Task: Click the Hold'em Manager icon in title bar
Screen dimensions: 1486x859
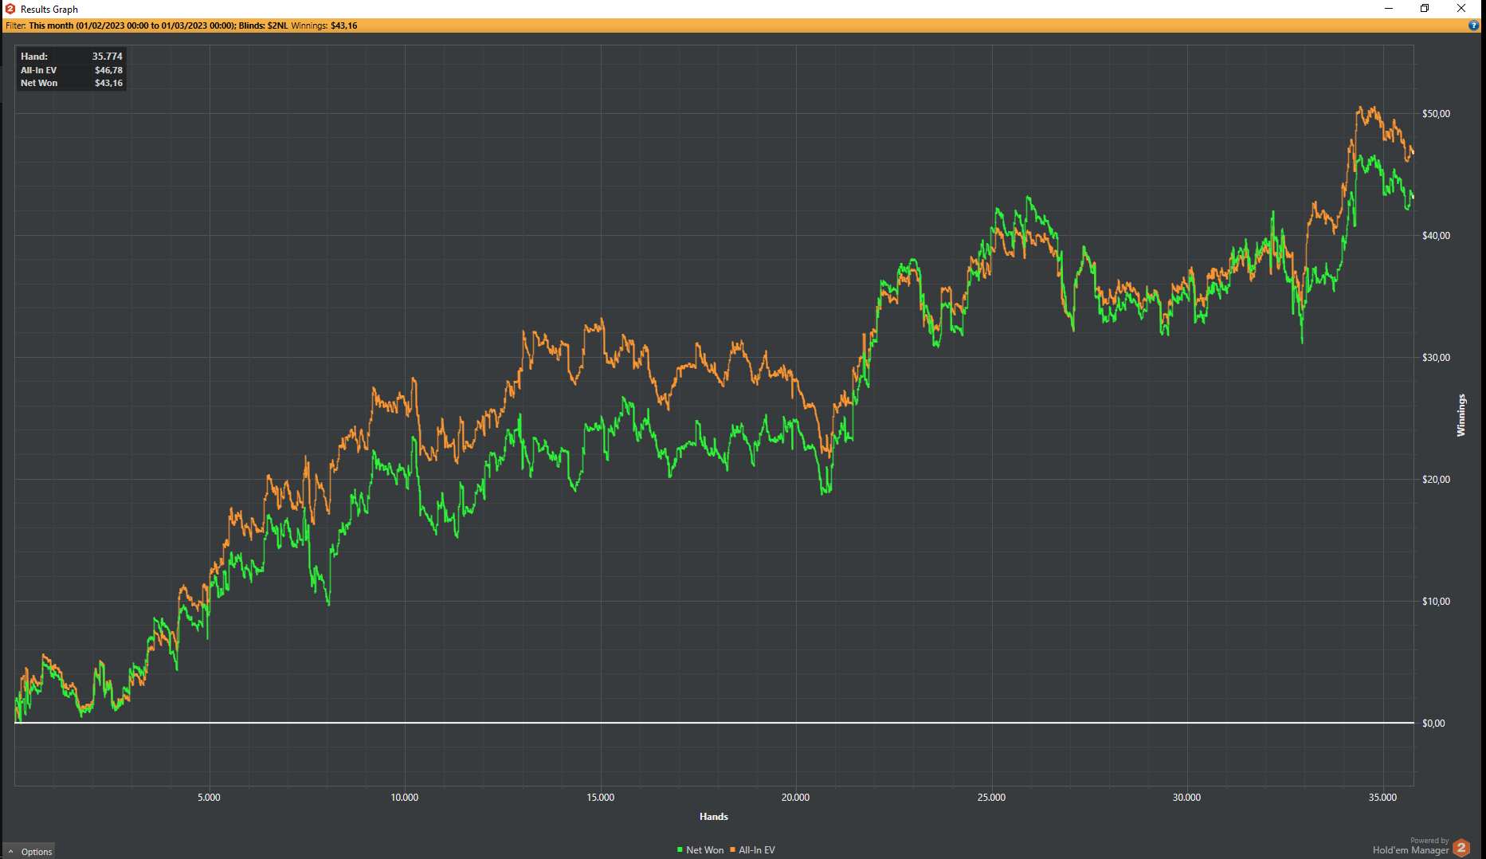Action: coord(10,9)
